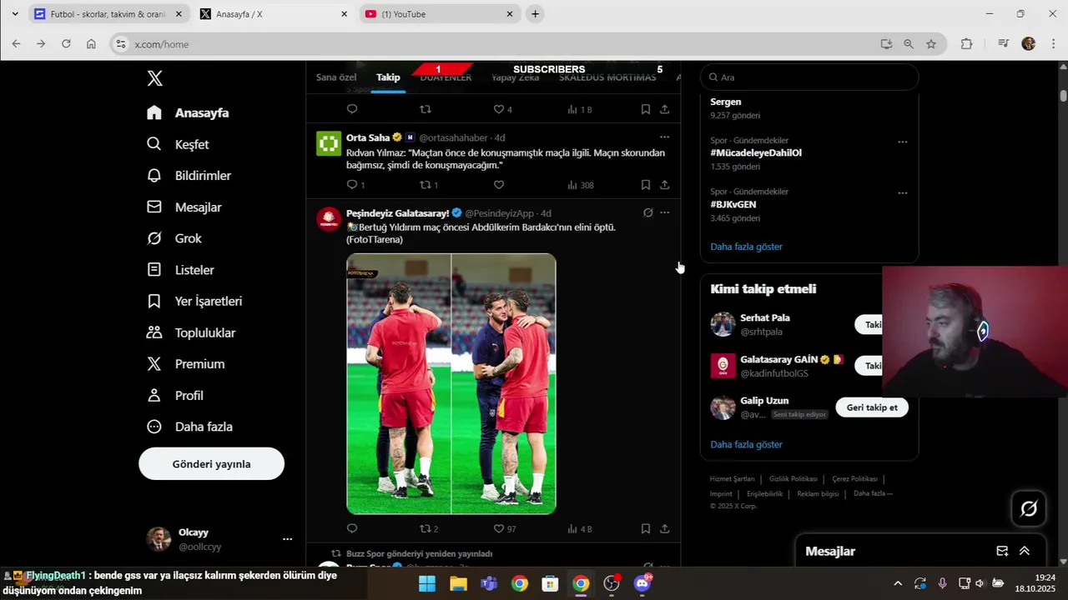Like the Orta Saha post

499,185
